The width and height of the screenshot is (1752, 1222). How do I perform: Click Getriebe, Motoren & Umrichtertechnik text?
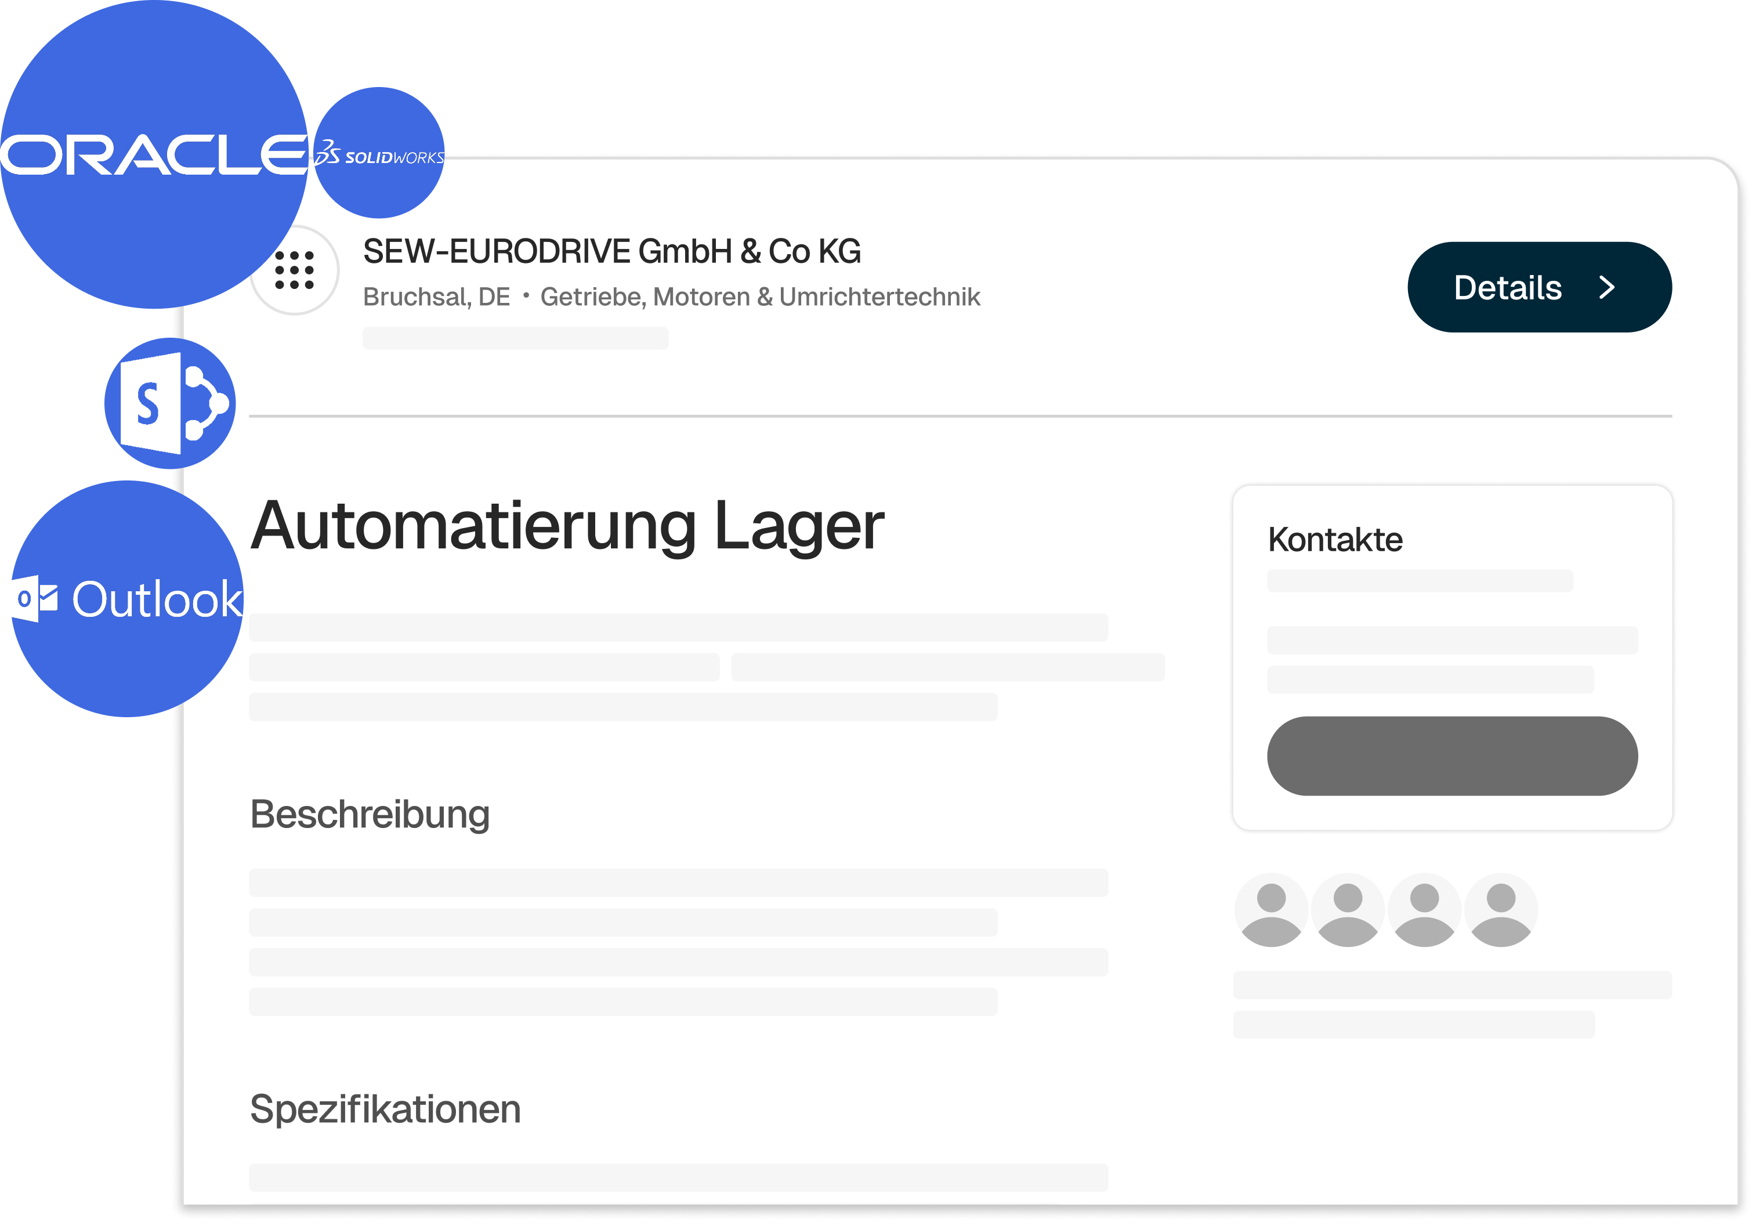click(760, 297)
